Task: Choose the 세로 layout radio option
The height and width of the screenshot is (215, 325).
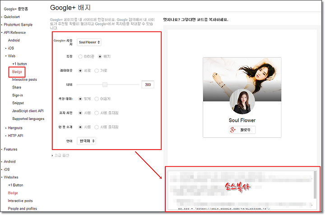Action: pos(80,71)
